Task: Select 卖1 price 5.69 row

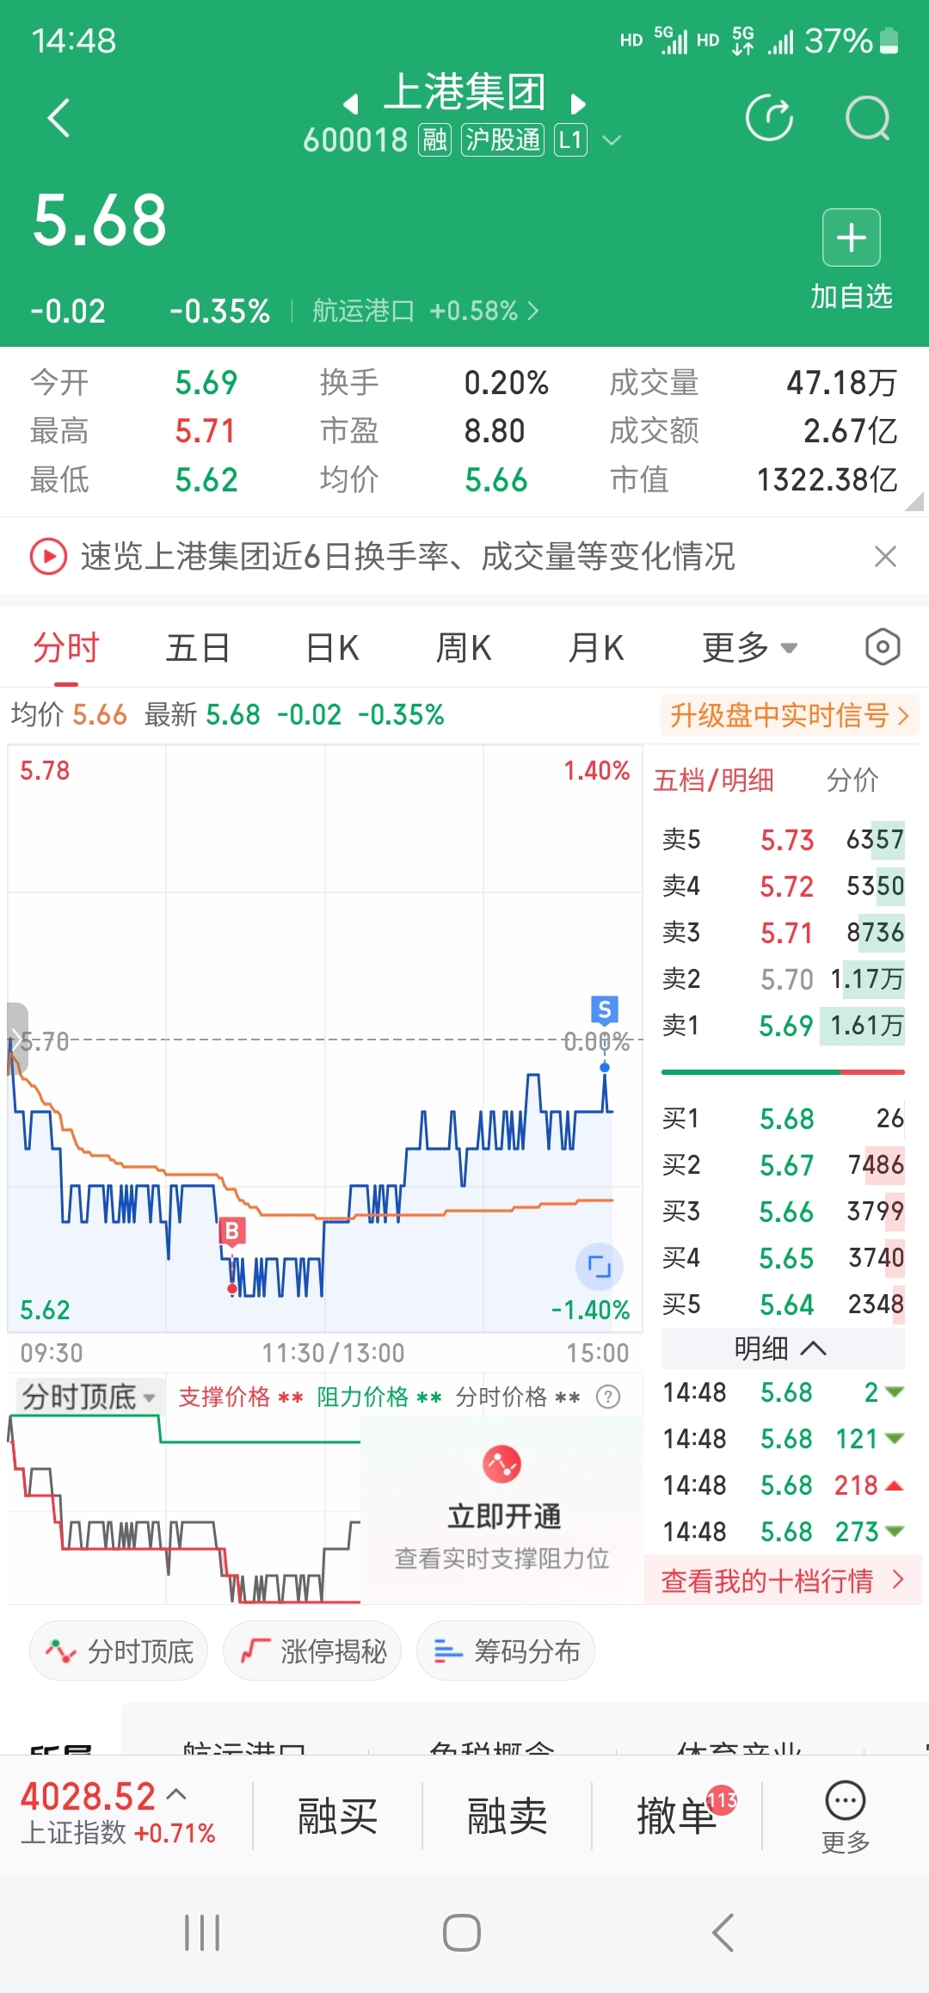Action: (x=783, y=1025)
